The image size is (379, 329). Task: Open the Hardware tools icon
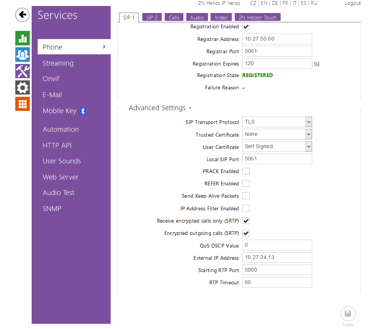[x=22, y=71]
